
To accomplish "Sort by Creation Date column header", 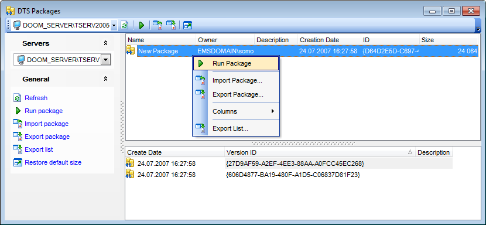I will coord(330,40).
